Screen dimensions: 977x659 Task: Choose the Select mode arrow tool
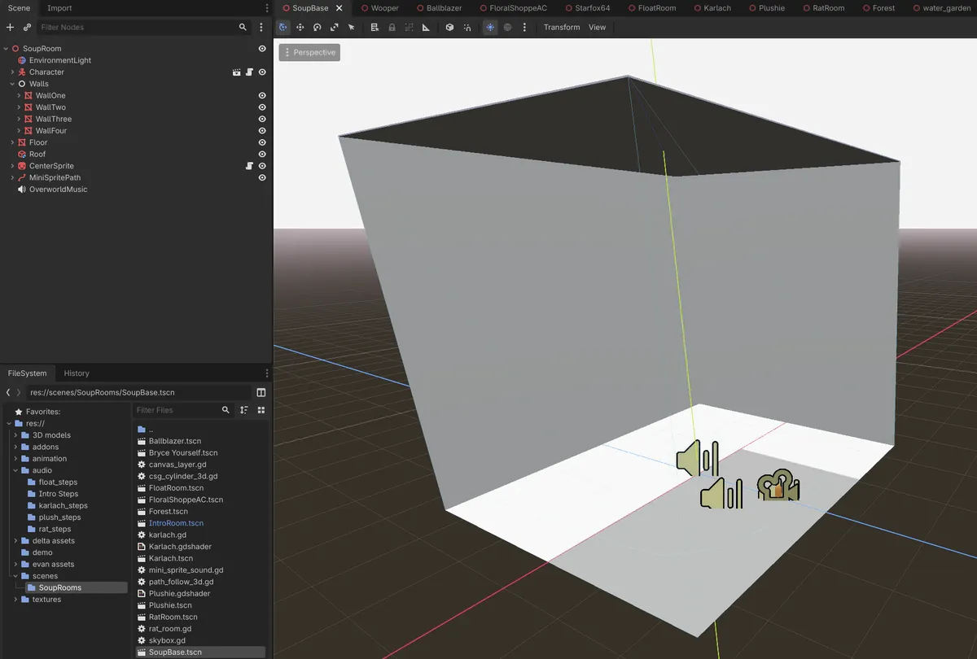point(351,27)
